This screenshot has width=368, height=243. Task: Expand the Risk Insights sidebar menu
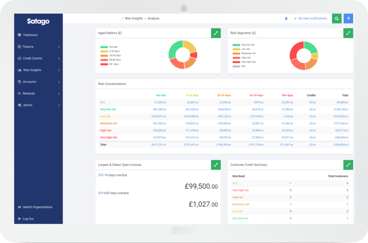coord(32,70)
